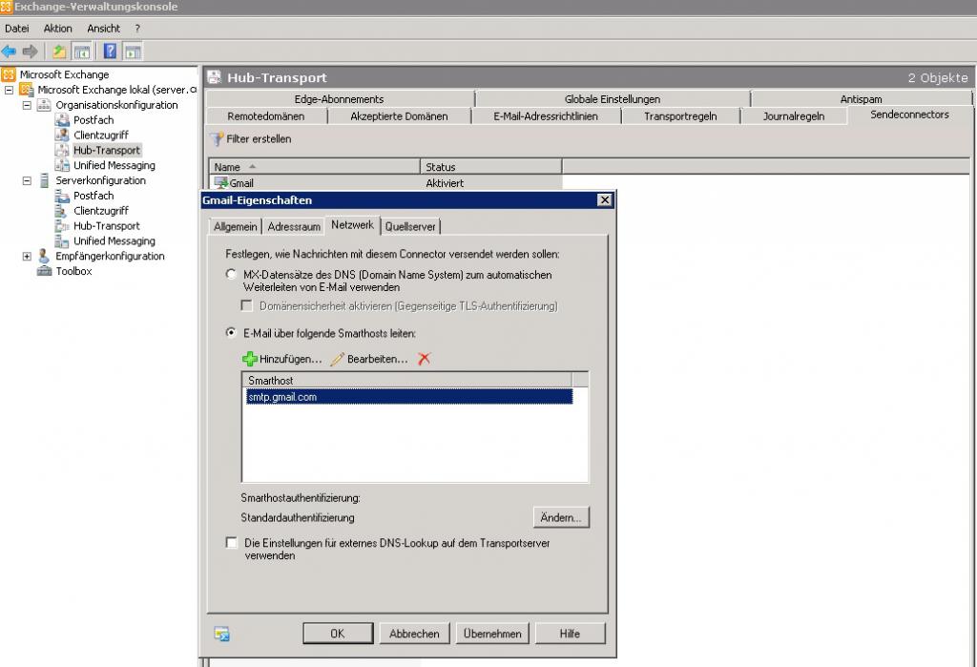
Task: Open the Journalregeln tab
Action: pyautogui.click(x=794, y=116)
